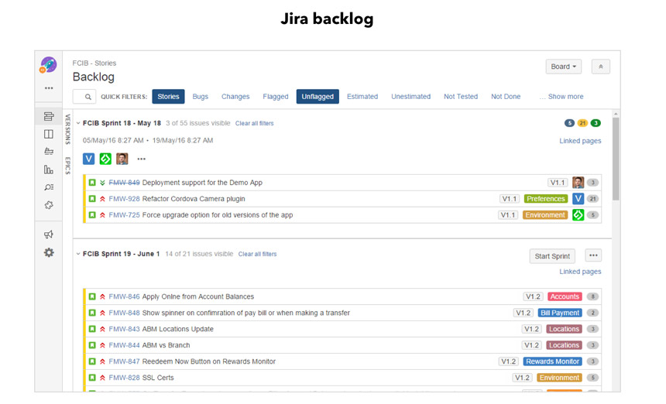The width and height of the screenshot is (666, 404).
Task: Expand the VERSIONS side panel
Action: [x=67, y=129]
